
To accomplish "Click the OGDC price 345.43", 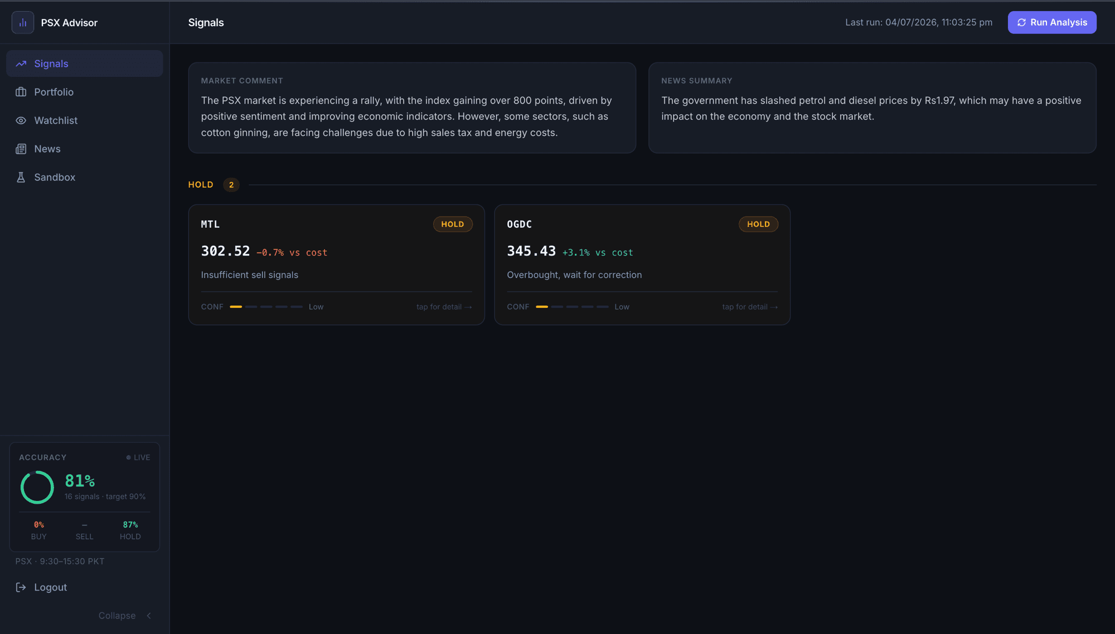I will (531, 251).
